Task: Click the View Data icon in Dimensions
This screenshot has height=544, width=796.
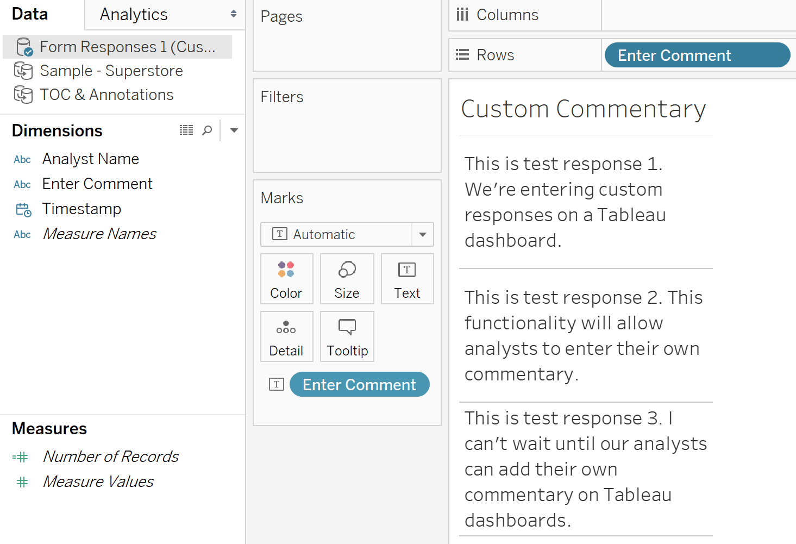Action: point(186,130)
